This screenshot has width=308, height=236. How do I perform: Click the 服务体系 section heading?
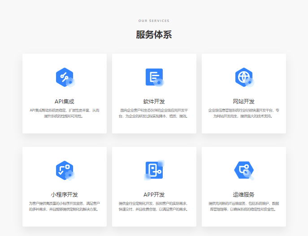click(154, 35)
